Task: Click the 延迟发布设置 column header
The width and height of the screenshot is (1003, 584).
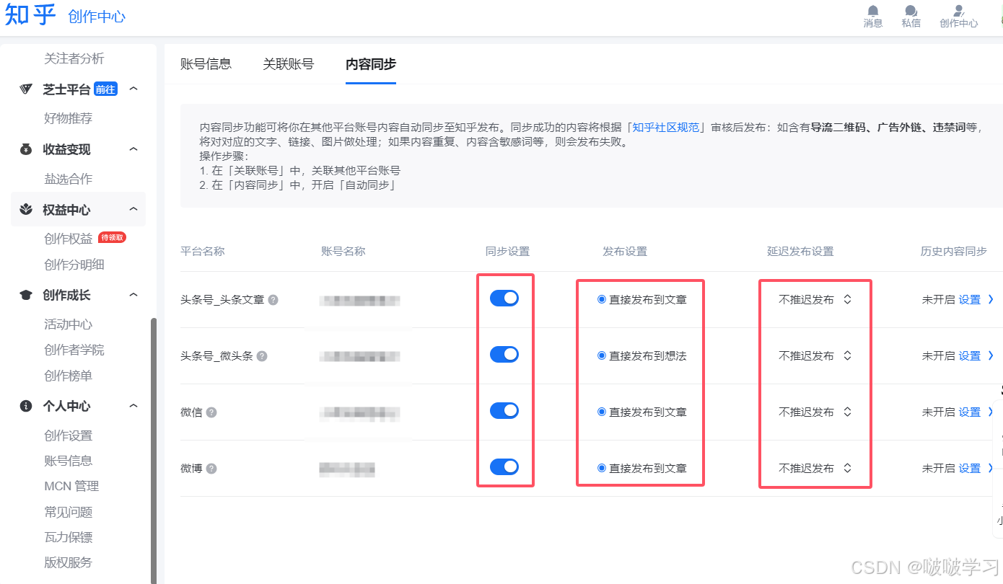Action: [x=800, y=252]
